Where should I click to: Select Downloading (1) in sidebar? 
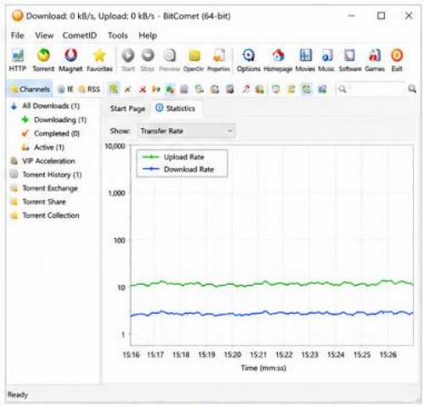[x=60, y=120]
